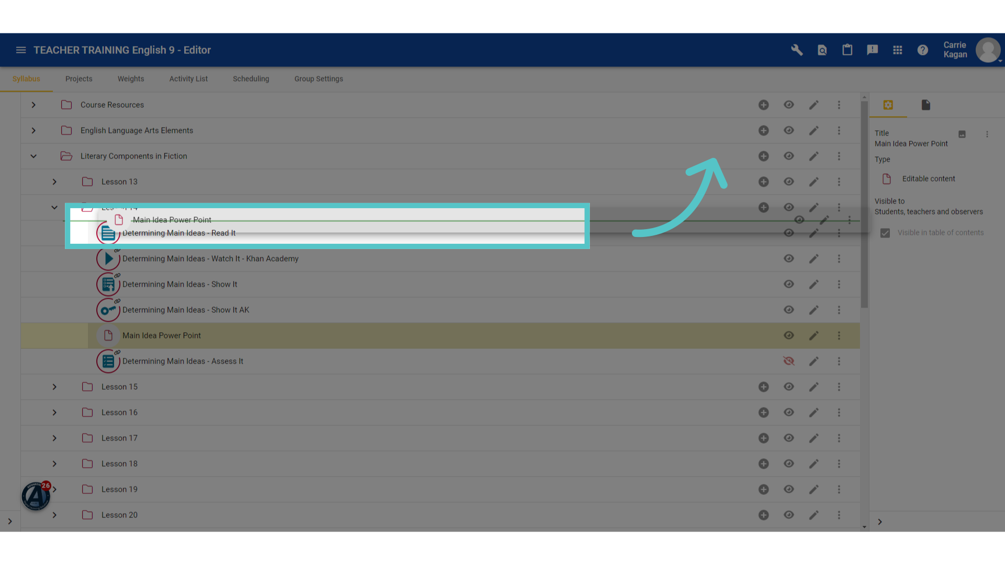Open the feedback message icon
The height and width of the screenshot is (565, 1005).
[872, 50]
